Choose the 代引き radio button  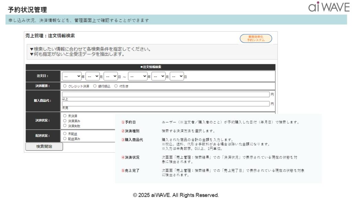[116, 86]
